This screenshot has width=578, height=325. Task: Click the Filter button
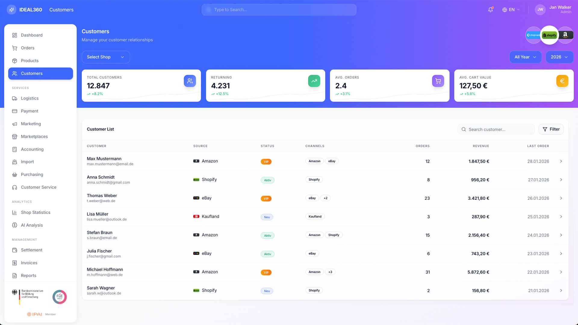click(x=551, y=129)
